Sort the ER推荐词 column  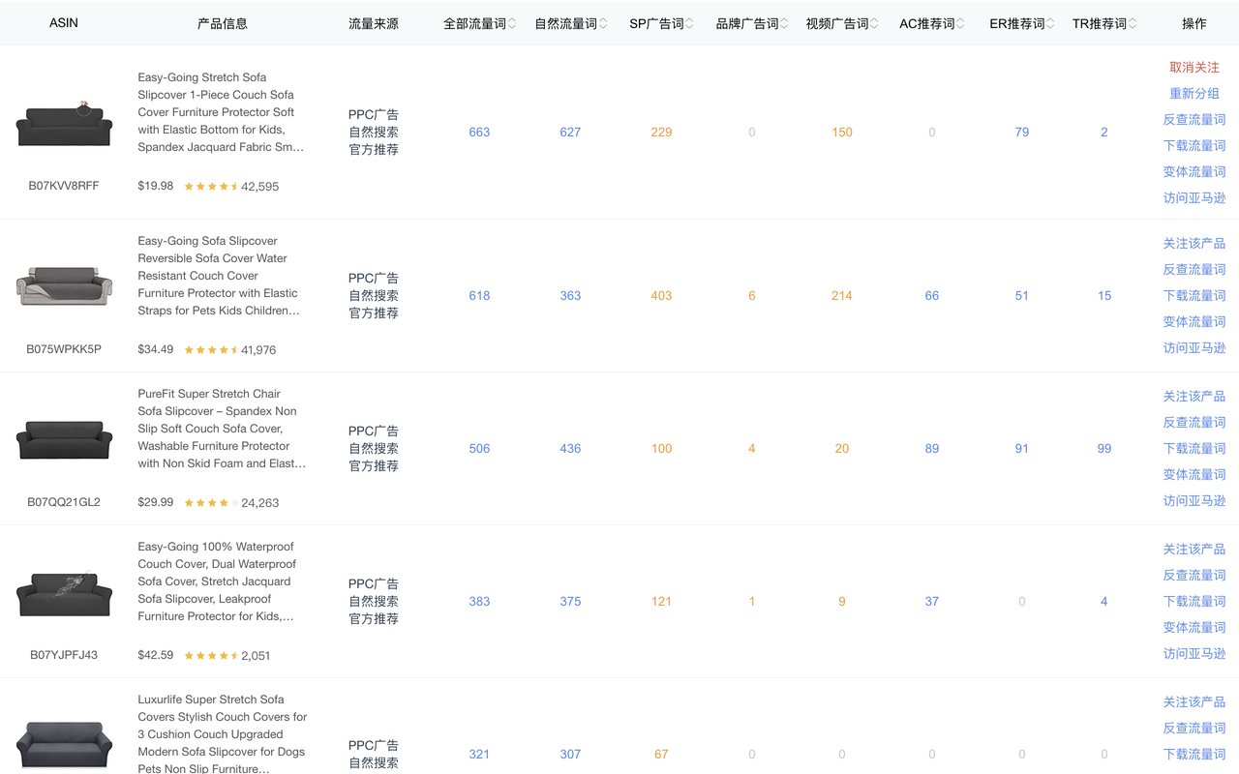[1048, 23]
